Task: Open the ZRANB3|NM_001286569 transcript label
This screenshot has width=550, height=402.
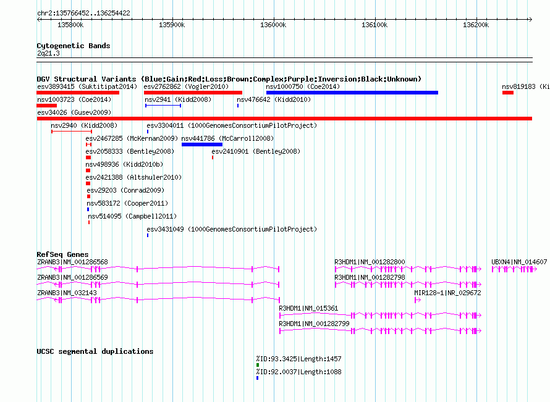Action: pyautogui.click(x=72, y=277)
